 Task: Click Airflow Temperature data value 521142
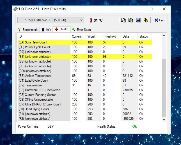click(x=128, y=76)
